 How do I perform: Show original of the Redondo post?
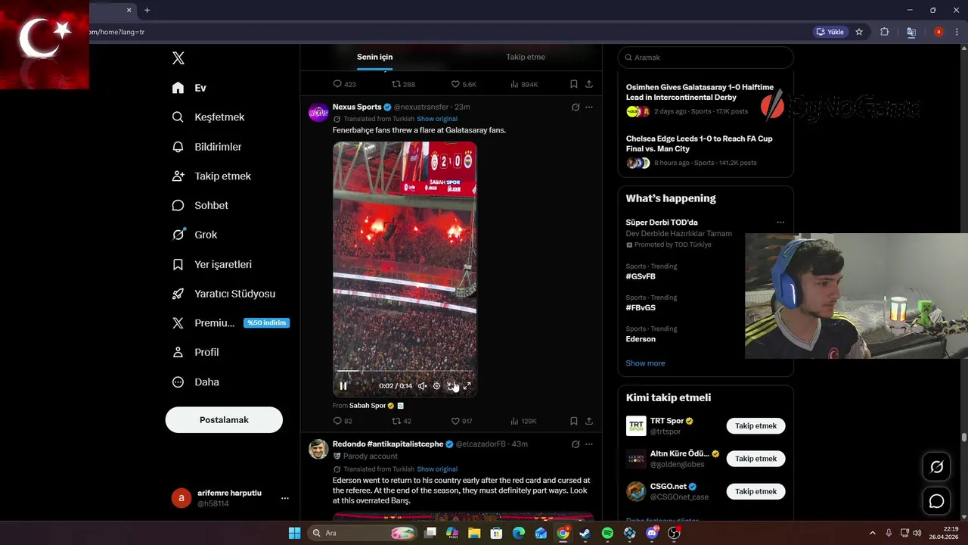[437, 469]
